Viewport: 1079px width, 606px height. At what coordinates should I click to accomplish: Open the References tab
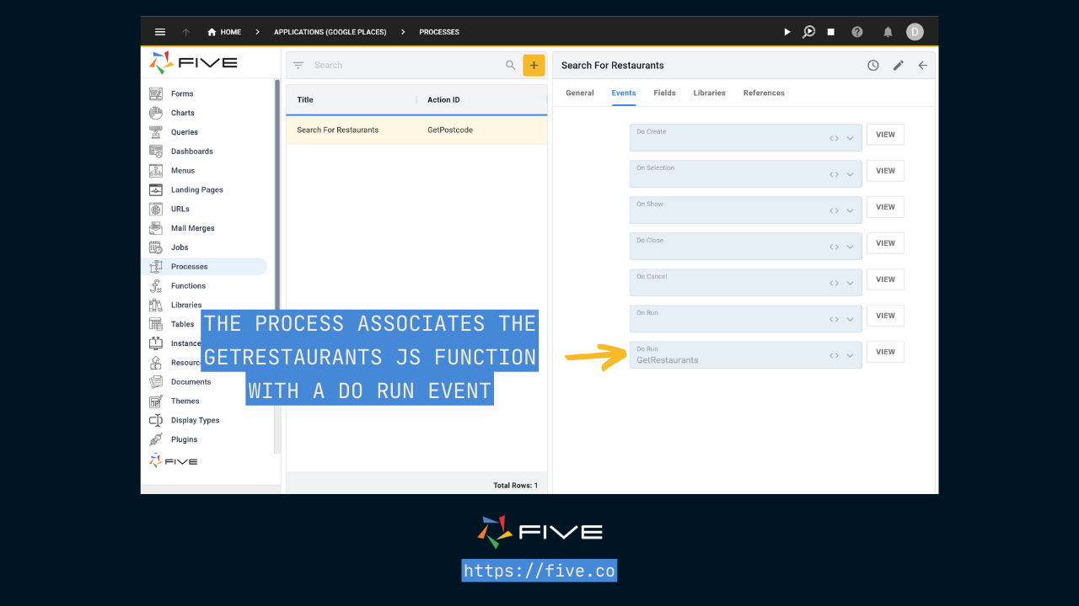[x=764, y=93]
